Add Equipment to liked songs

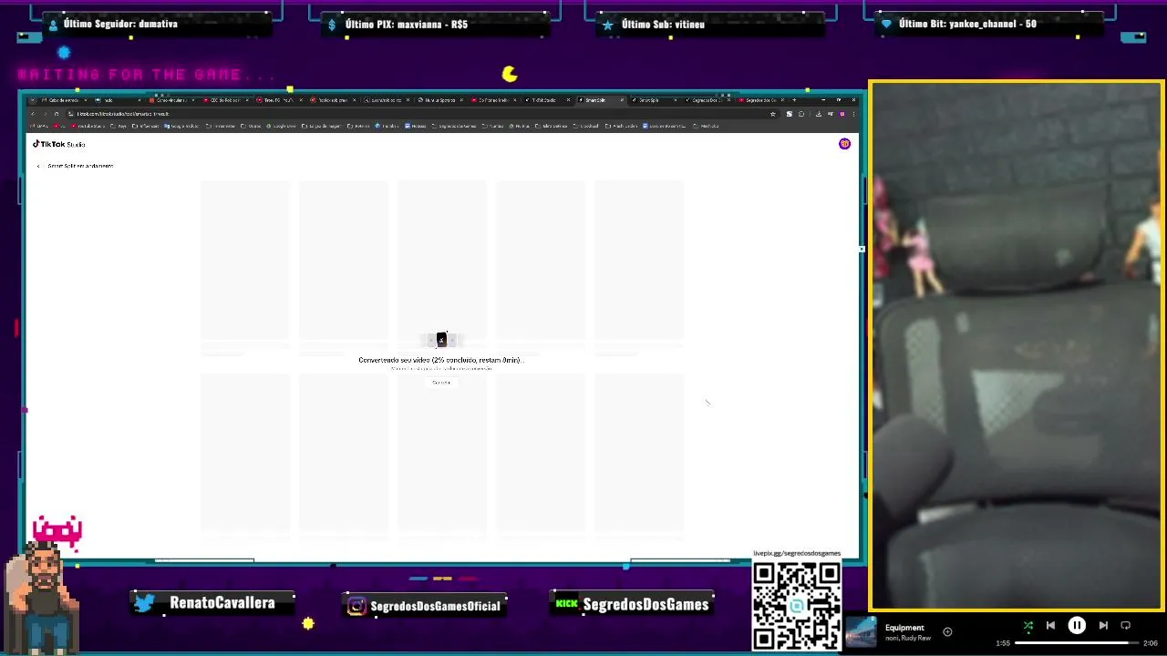[947, 631]
